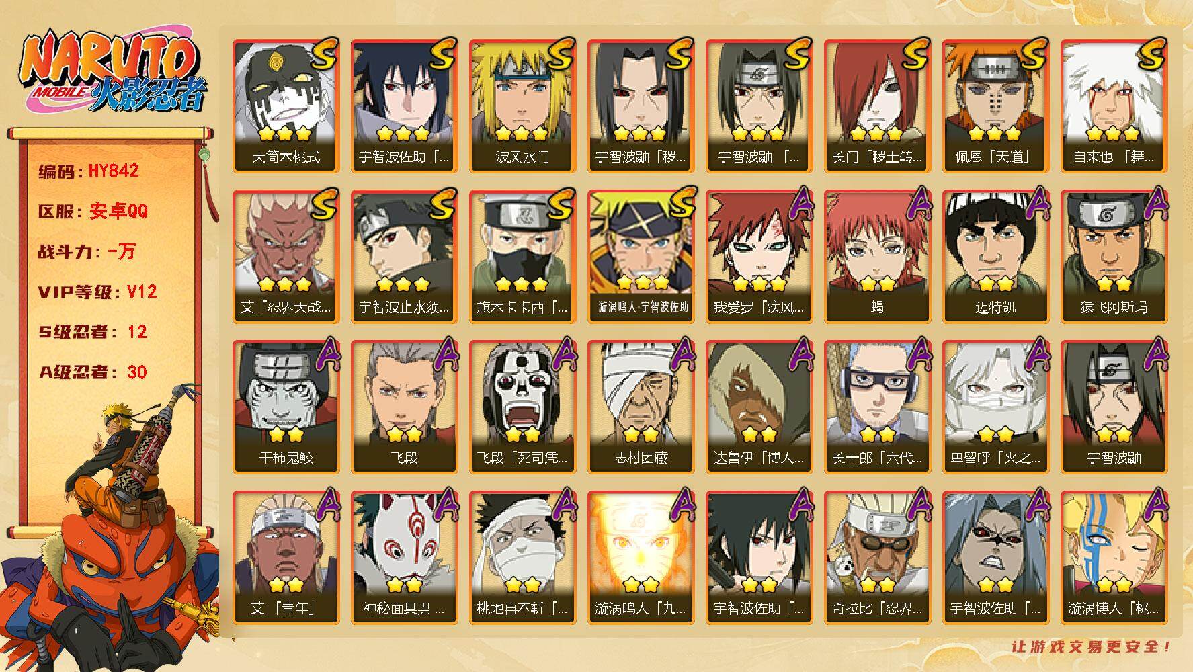
Task: Select the 艾「青年」 card
Action: coord(286,557)
